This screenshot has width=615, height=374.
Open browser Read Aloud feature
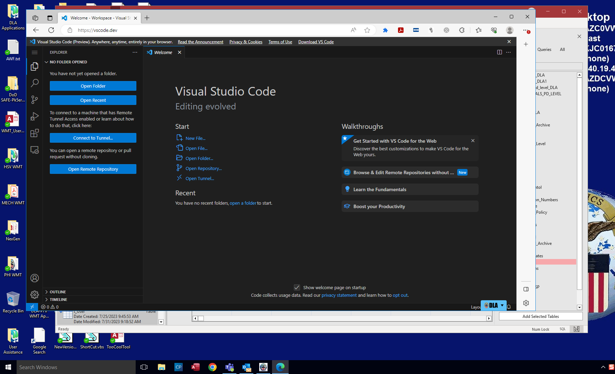353,30
